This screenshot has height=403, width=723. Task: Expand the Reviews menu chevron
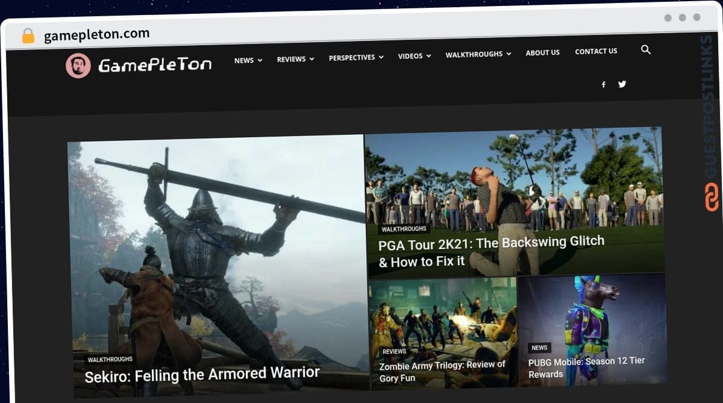(311, 59)
